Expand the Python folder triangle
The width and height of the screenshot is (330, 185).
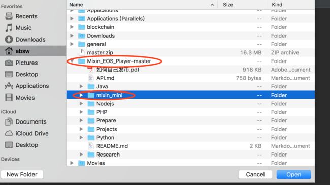(81, 137)
